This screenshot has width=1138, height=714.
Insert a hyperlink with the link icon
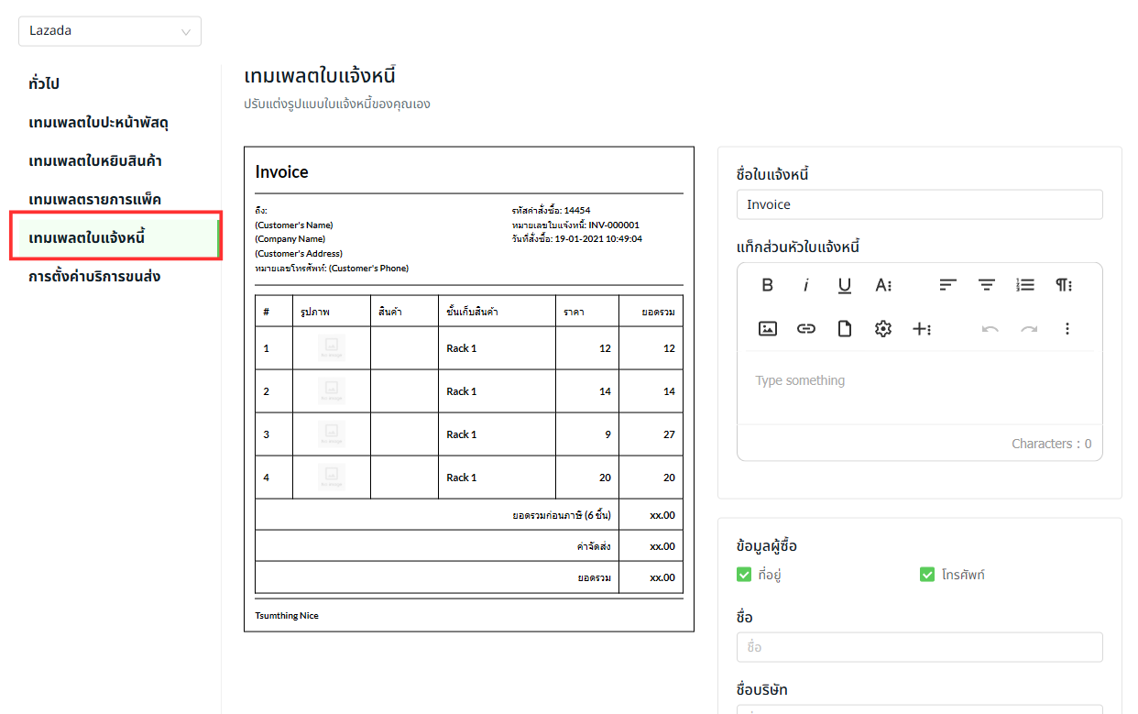(x=806, y=329)
